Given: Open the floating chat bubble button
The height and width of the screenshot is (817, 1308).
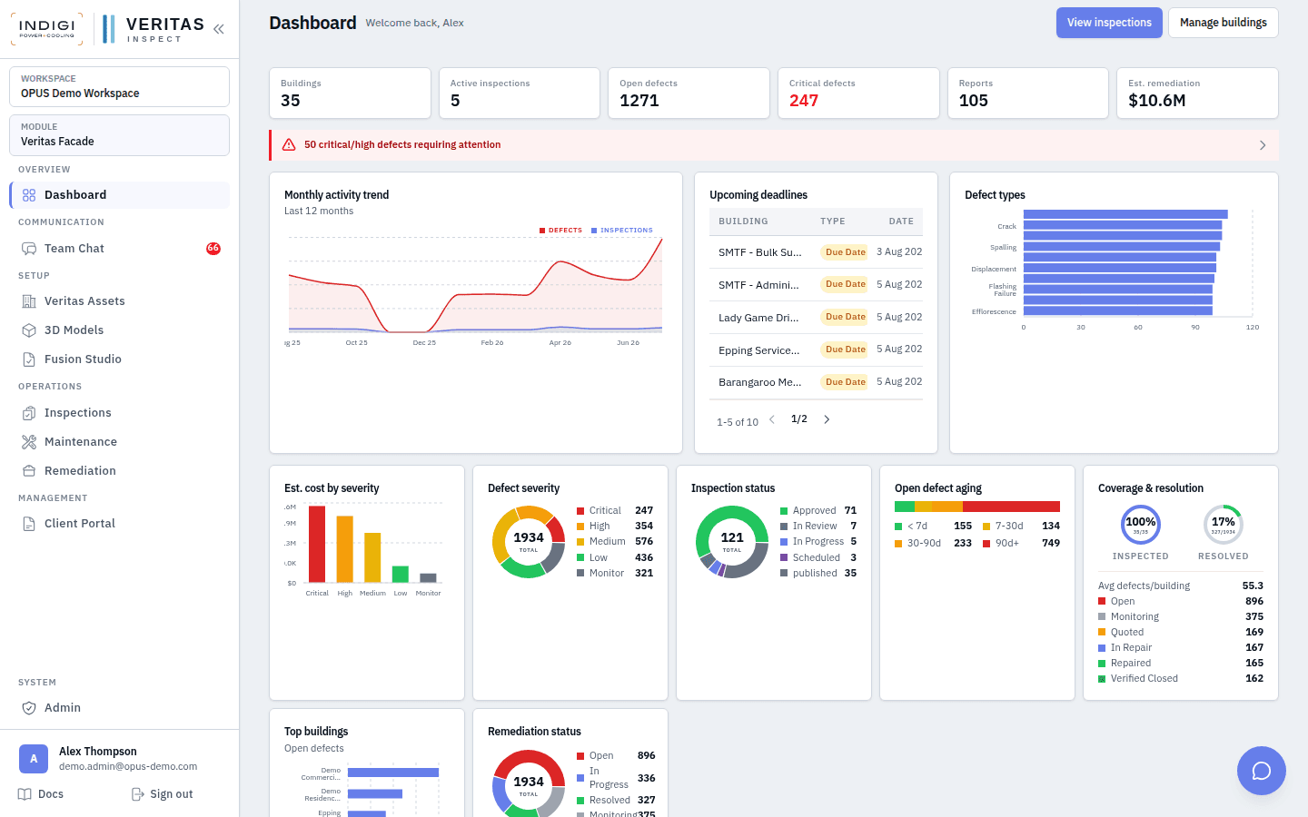Looking at the screenshot, I should [1262, 771].
